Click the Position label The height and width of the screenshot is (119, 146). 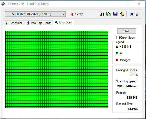pos(121,93)
